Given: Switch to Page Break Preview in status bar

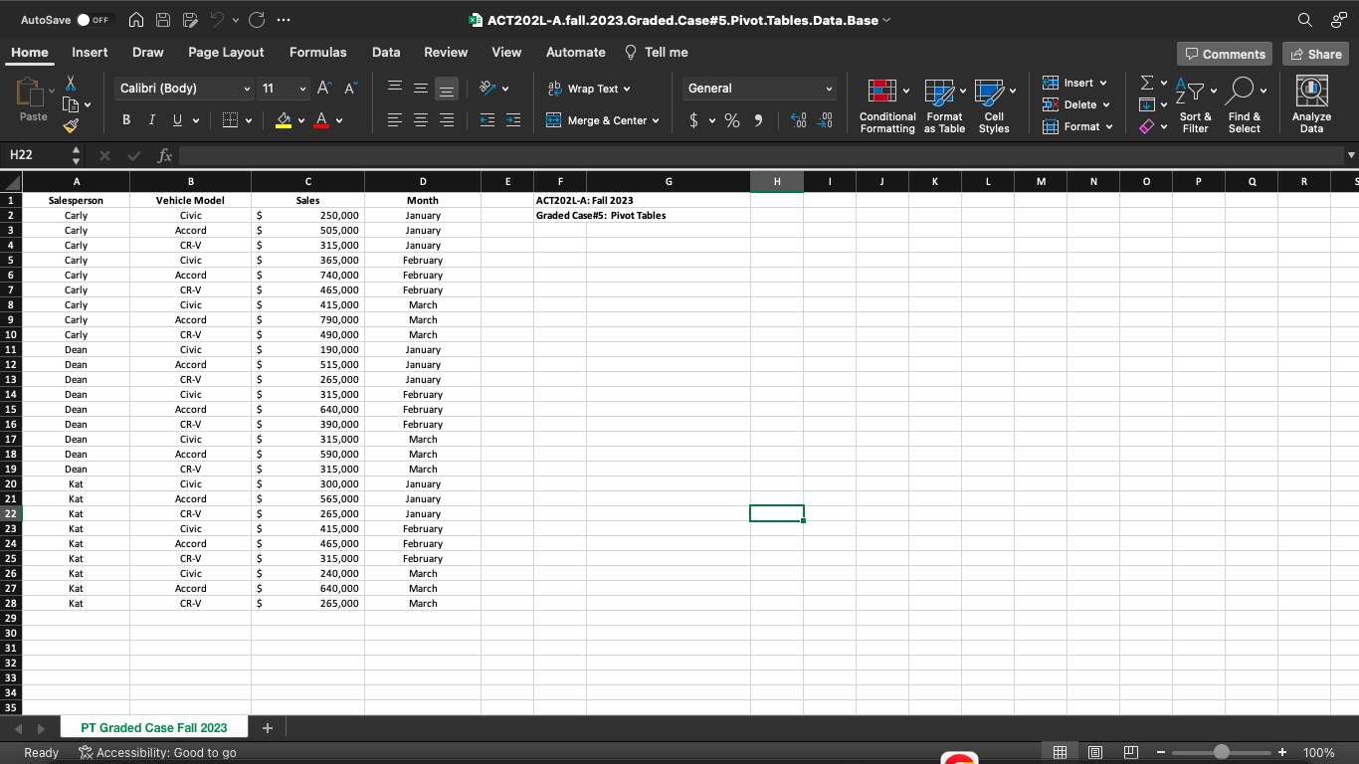Looking at the screenshot, I should pyautogui.click(x=1130, y=753).
